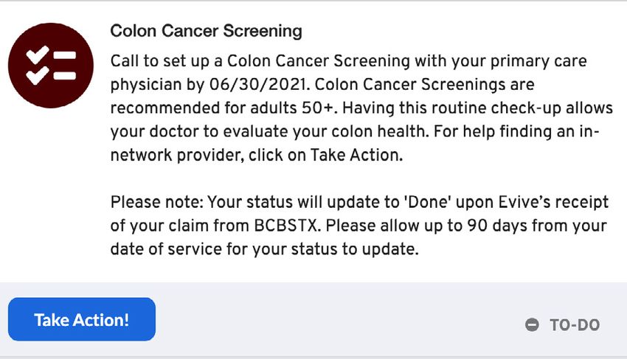Click the Evive's receipt text
Screen dimensions: 627x359
tap(553, 202)
